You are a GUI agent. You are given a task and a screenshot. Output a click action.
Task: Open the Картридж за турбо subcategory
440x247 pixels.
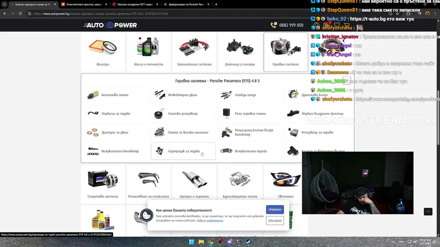[x=183, y=151]
